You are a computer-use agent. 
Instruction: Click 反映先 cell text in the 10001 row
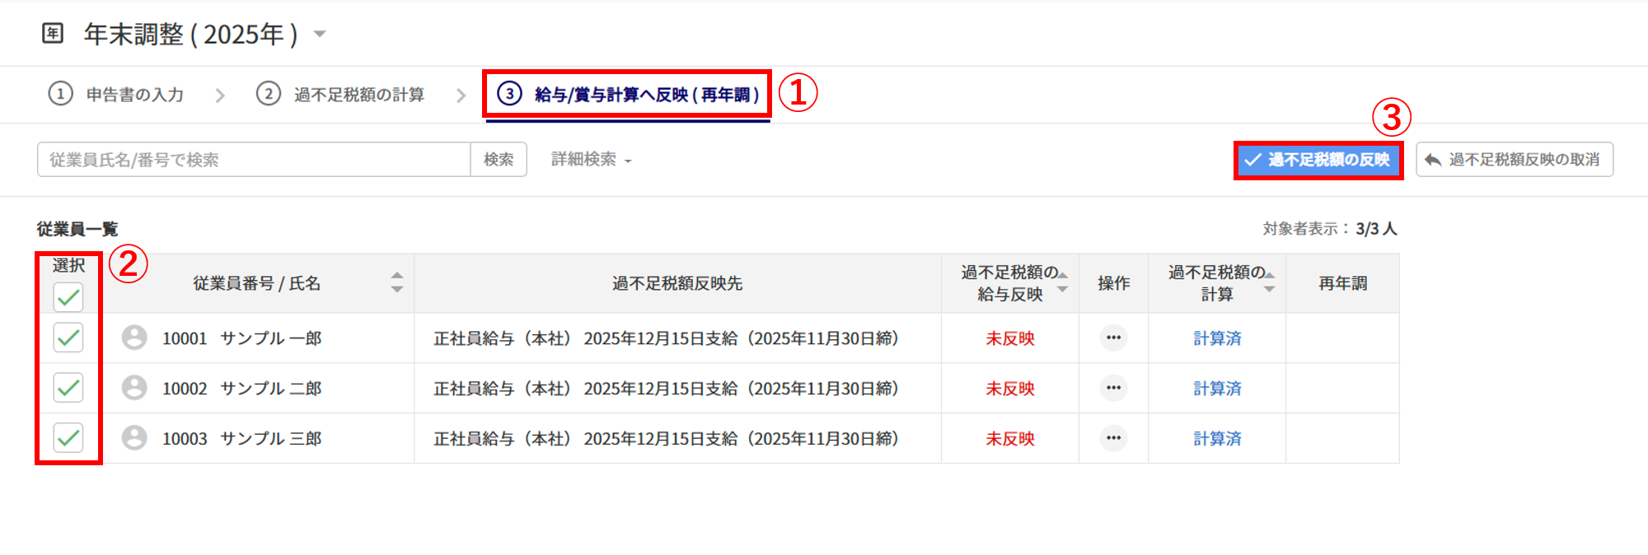[x=666, y=338]
